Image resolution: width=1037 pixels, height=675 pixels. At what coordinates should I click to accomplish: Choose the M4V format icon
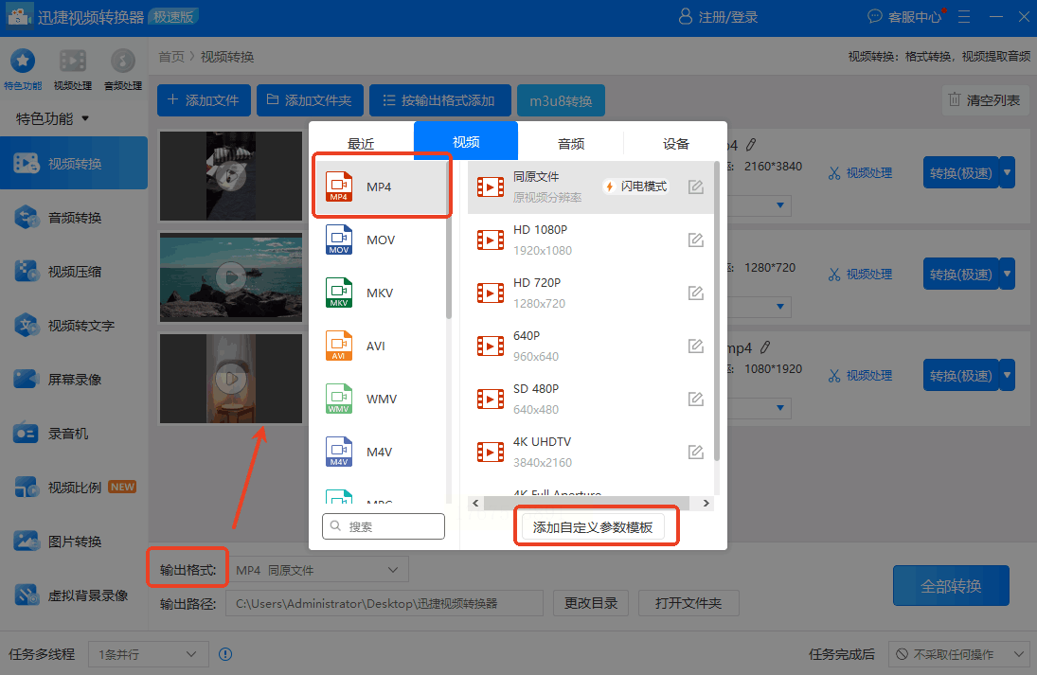point(339,452)
